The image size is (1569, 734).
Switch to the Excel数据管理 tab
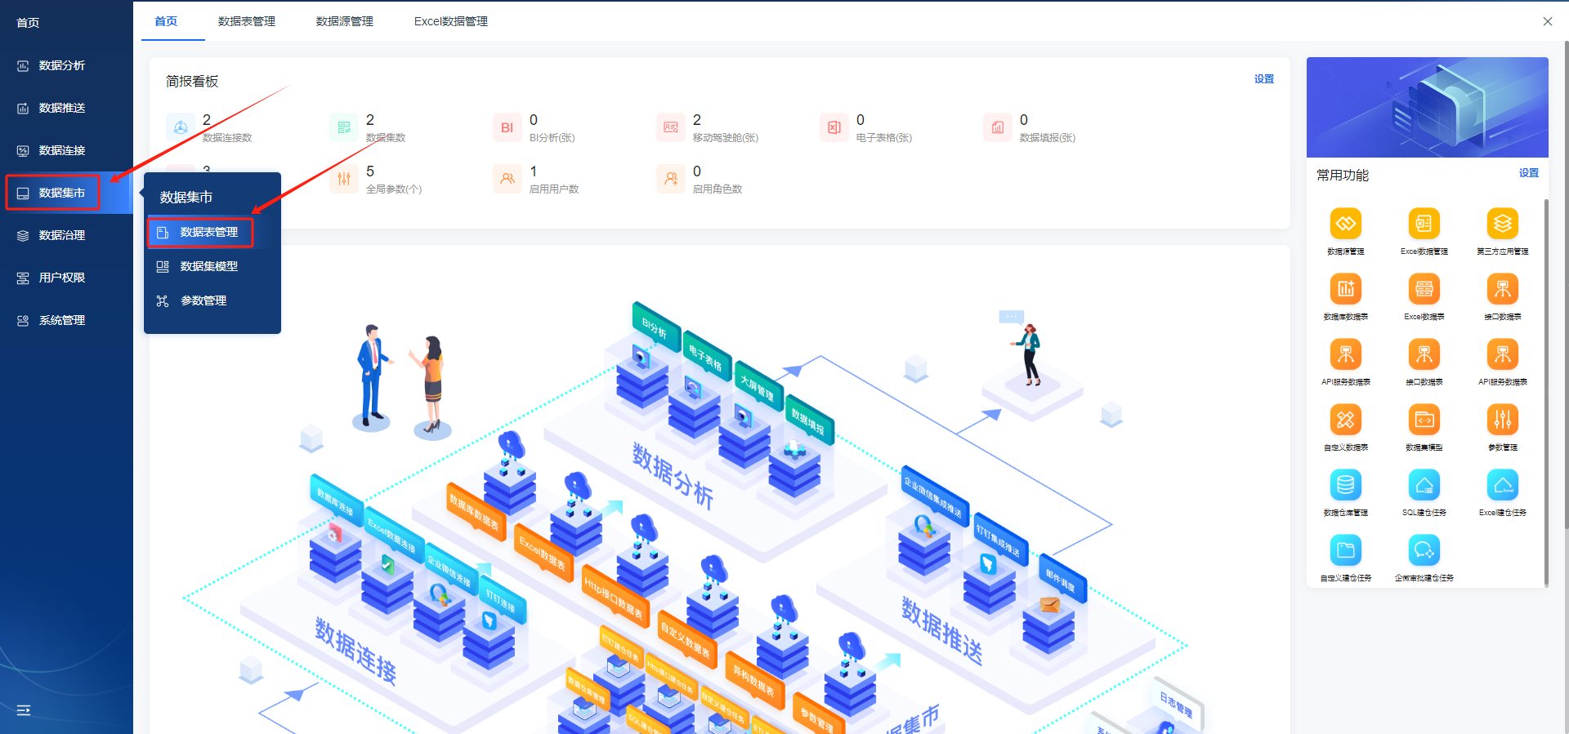(451, 21)
